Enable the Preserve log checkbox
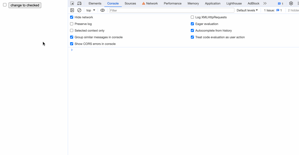Image resolution: width=299 pixels, height=155 pixels. 72,24
